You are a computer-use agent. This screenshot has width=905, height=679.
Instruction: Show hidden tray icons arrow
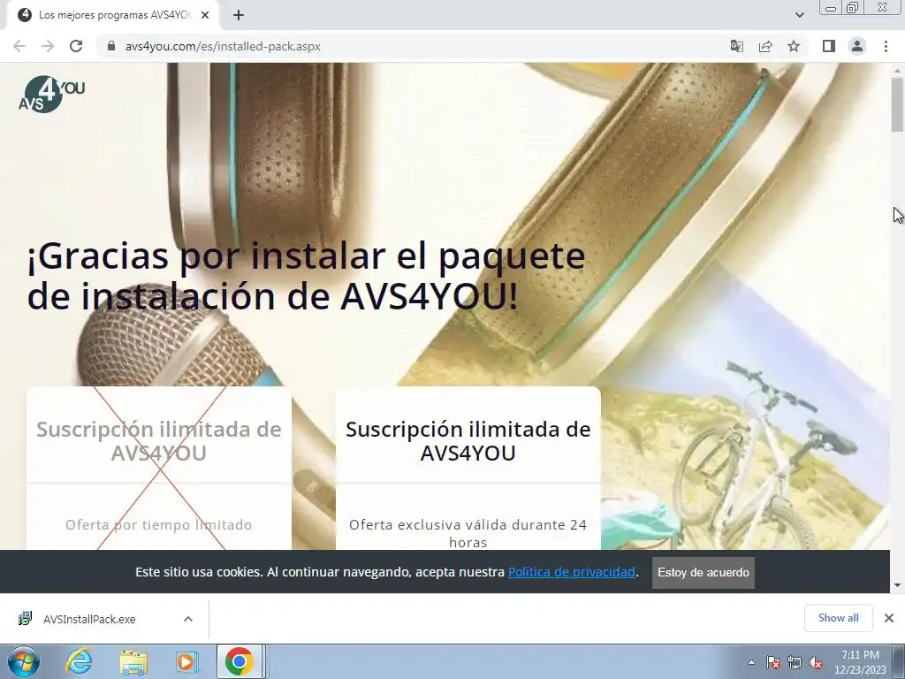[x=751, y=663]
